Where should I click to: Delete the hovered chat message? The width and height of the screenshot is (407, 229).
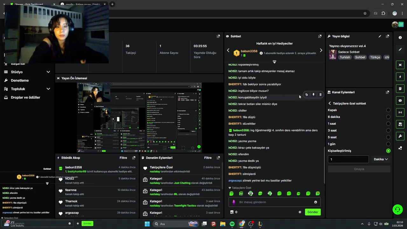pyautogui.click(x=320, y=94)
